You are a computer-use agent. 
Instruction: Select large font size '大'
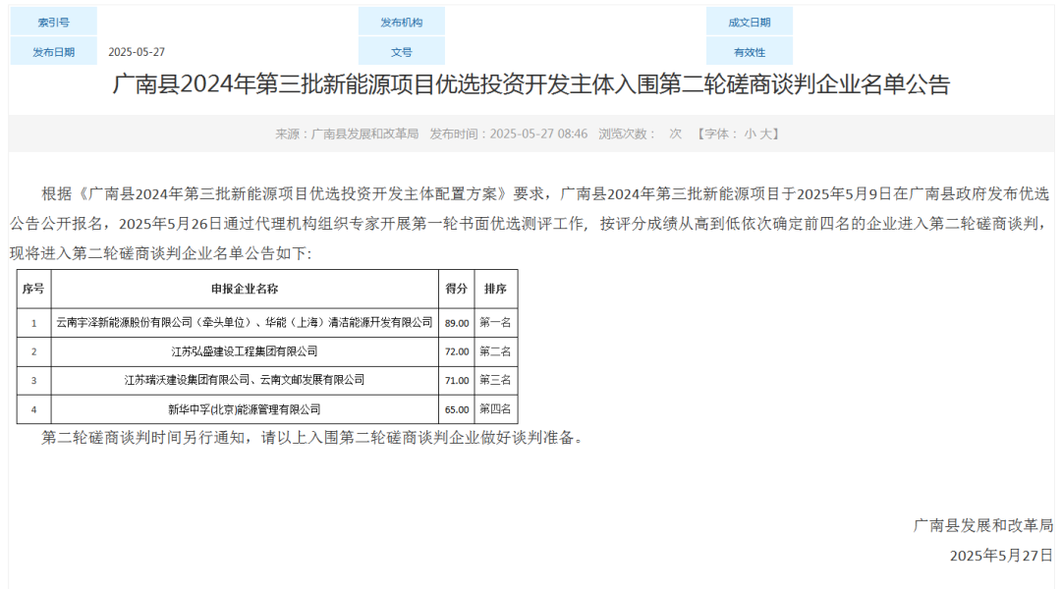point(765,134)
